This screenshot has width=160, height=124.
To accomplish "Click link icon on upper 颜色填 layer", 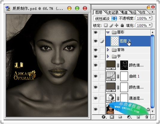I will [x=118, y=65].
